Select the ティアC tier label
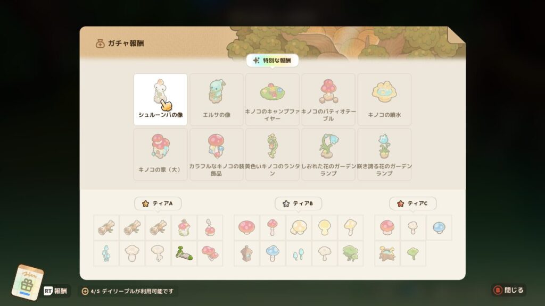 (x=412, y=203)
